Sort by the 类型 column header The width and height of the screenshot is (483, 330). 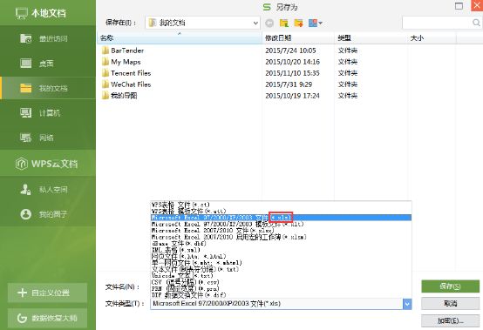371,37
